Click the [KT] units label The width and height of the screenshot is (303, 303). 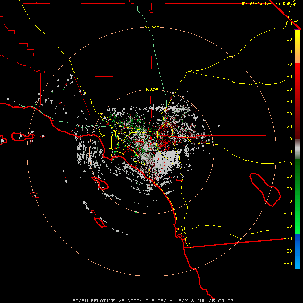(288, 23)
